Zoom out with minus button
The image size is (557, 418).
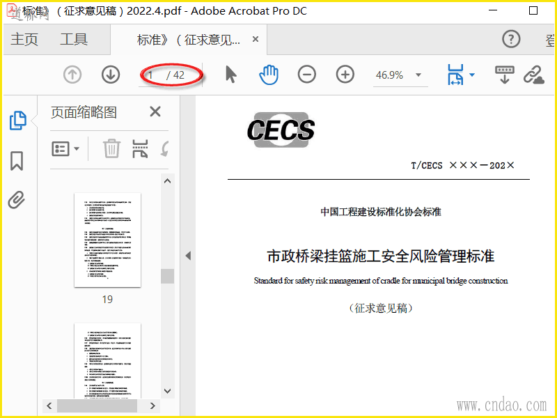tap(307, 75)
